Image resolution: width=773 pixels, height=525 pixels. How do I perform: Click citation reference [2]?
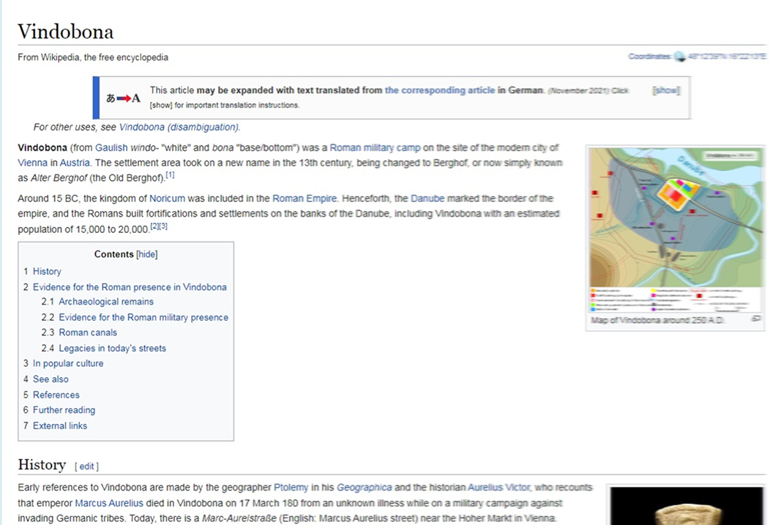(154, 226)
